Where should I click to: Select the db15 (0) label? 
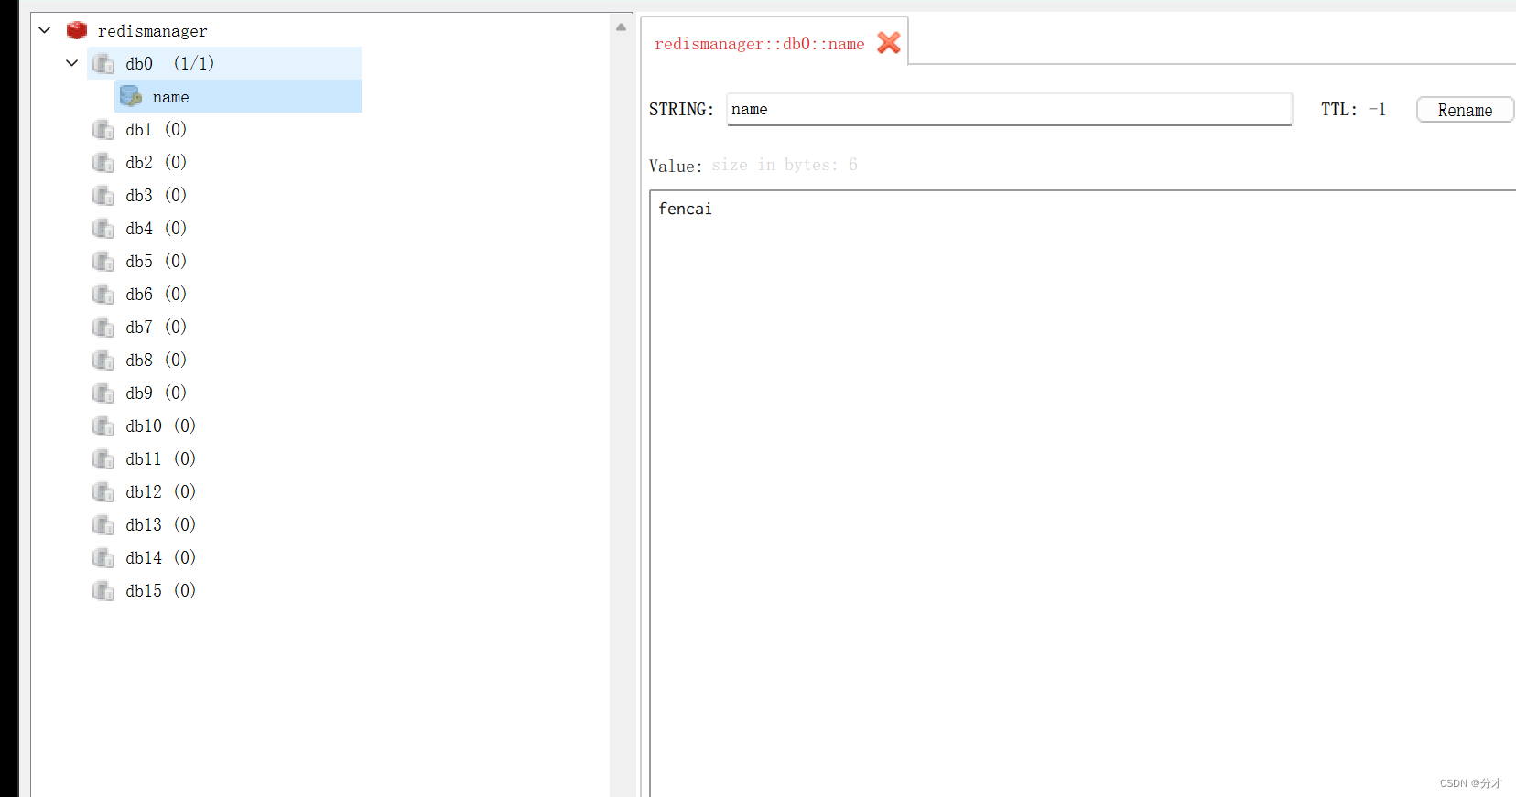point(161,590)
